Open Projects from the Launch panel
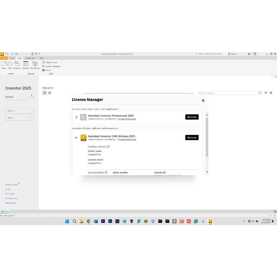Viewport: 277px width, 277px height. click(x=17, y=64)
